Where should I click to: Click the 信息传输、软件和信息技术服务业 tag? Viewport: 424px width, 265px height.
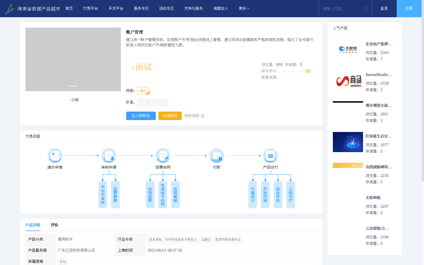tap(173, 240)
